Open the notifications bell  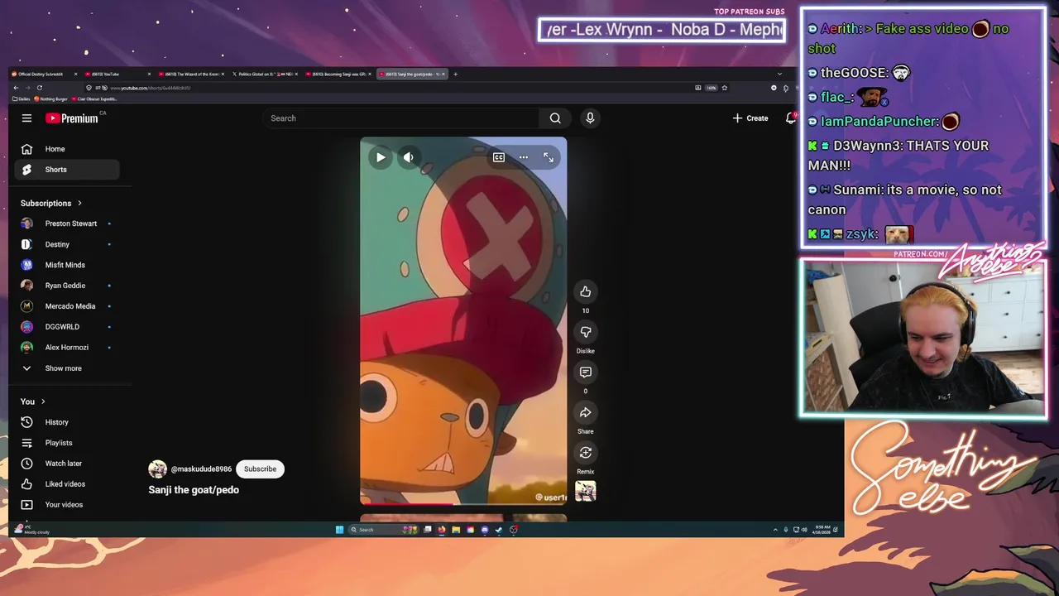(x=790, y=118)
